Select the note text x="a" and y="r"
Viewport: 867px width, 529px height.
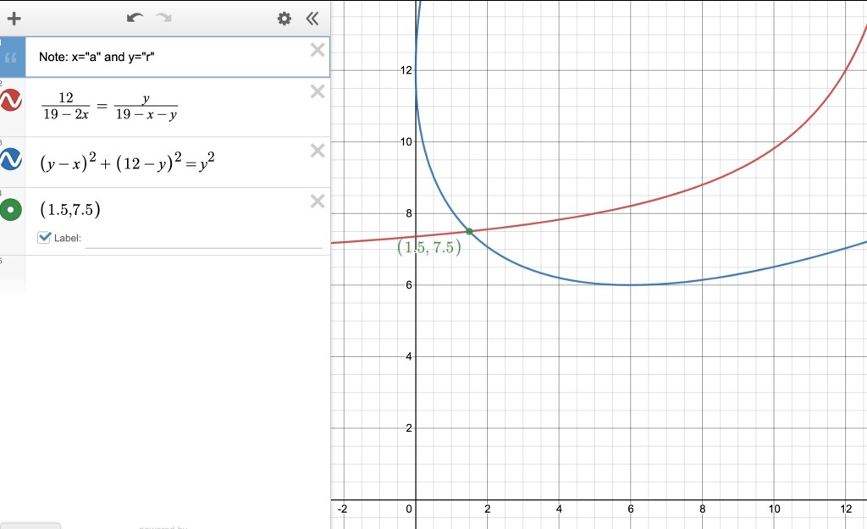coord(96,58)
